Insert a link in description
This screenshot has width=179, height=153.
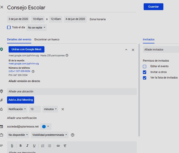coord(58,146)
